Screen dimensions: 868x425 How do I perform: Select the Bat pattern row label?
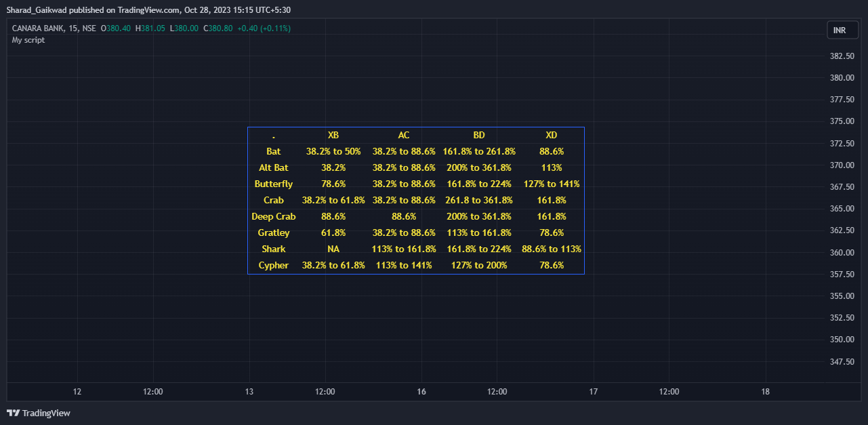coord(274,151)
